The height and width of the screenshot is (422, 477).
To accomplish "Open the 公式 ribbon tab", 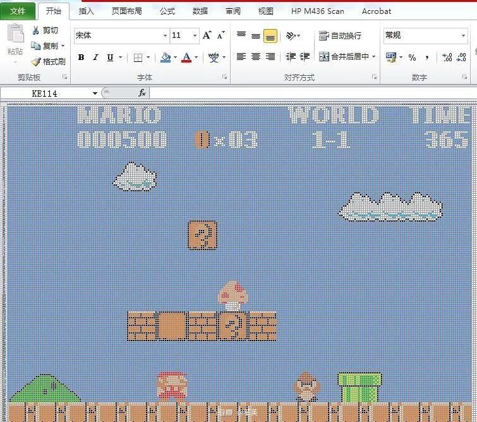I will [x=167, y=11].
